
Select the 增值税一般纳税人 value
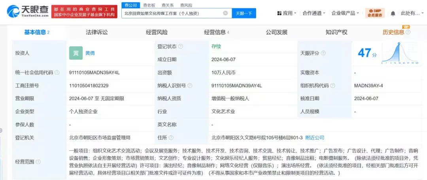[x=231, y=99]
